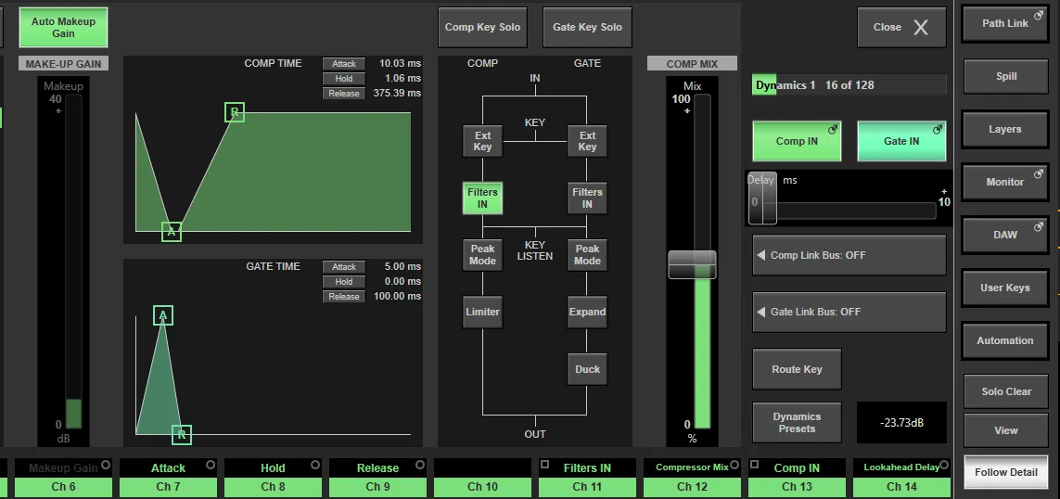The width and height of the screenshot is (1060, 499).
Task: Select the gate release handle R
Action: coord(181,434)
